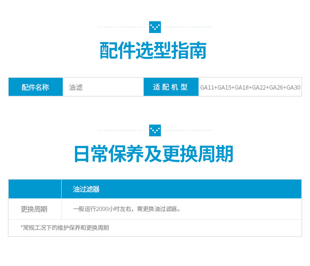Click the GA18 model in the compatible list
The width and height of the screenshot is (310, 266).
coord(242,88)
